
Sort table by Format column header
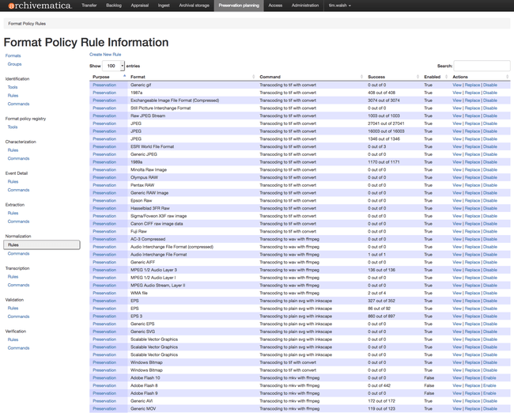coord(138,77)
